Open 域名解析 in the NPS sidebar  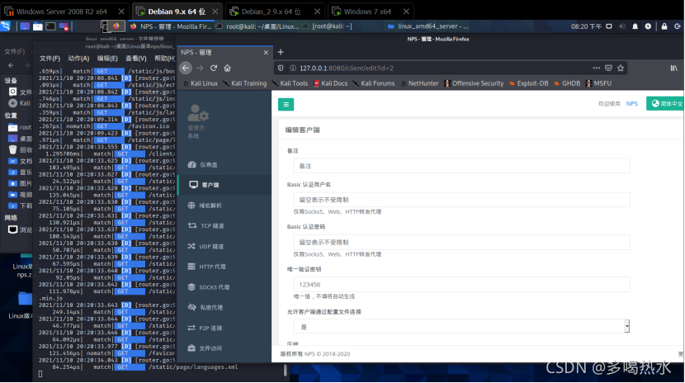(x=224, y=206)
